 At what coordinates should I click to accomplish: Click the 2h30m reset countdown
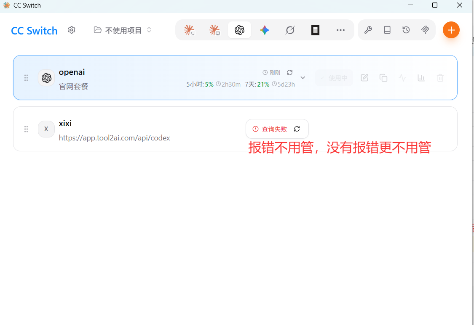click(x=228, y=85)
